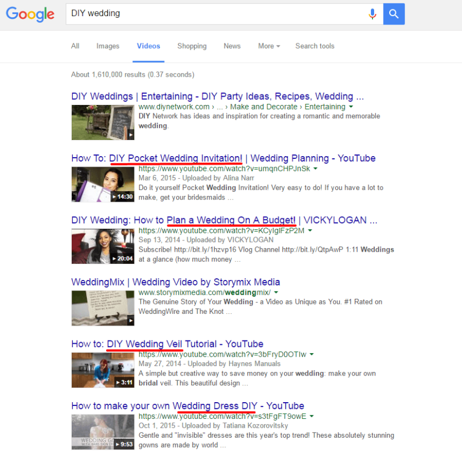
Task: Open the DIY Network video thumbnail
Action: 103,122
